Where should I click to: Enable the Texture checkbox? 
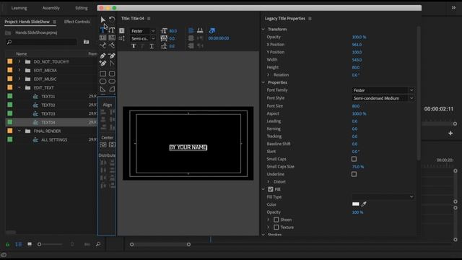tap(276, 227)
